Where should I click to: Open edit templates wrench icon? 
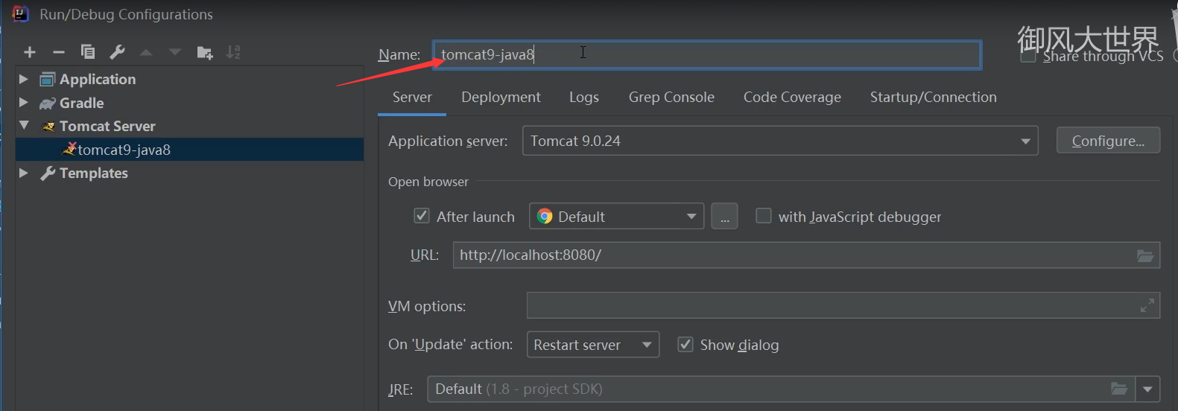[117, 52]
